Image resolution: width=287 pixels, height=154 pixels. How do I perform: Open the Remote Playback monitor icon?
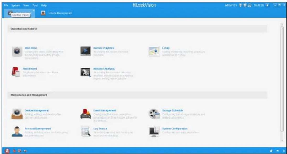click(85, 51)
